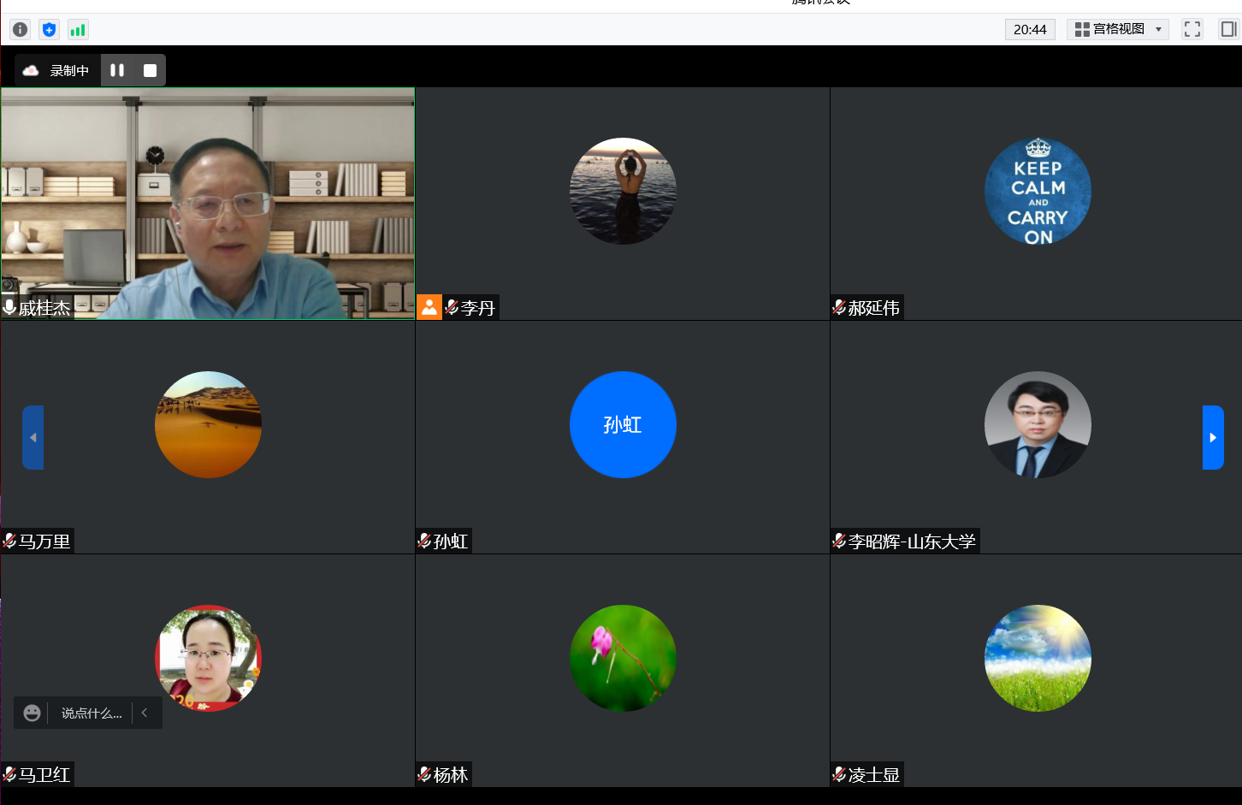Screen dimensions: 1242x805
Task: Toggle the right sidebar panel
Action: 1228,29
